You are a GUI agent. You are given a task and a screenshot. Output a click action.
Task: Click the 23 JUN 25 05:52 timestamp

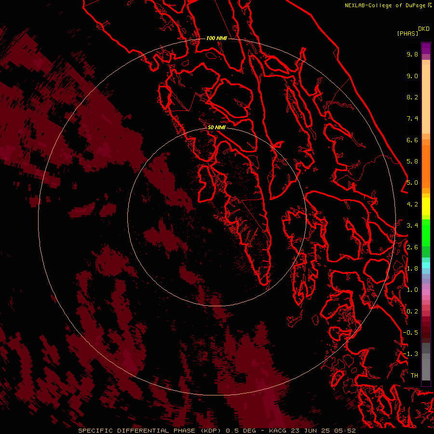pos(323,431)
